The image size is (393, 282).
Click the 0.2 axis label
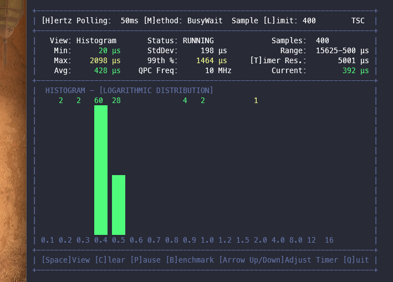point(65,240)
